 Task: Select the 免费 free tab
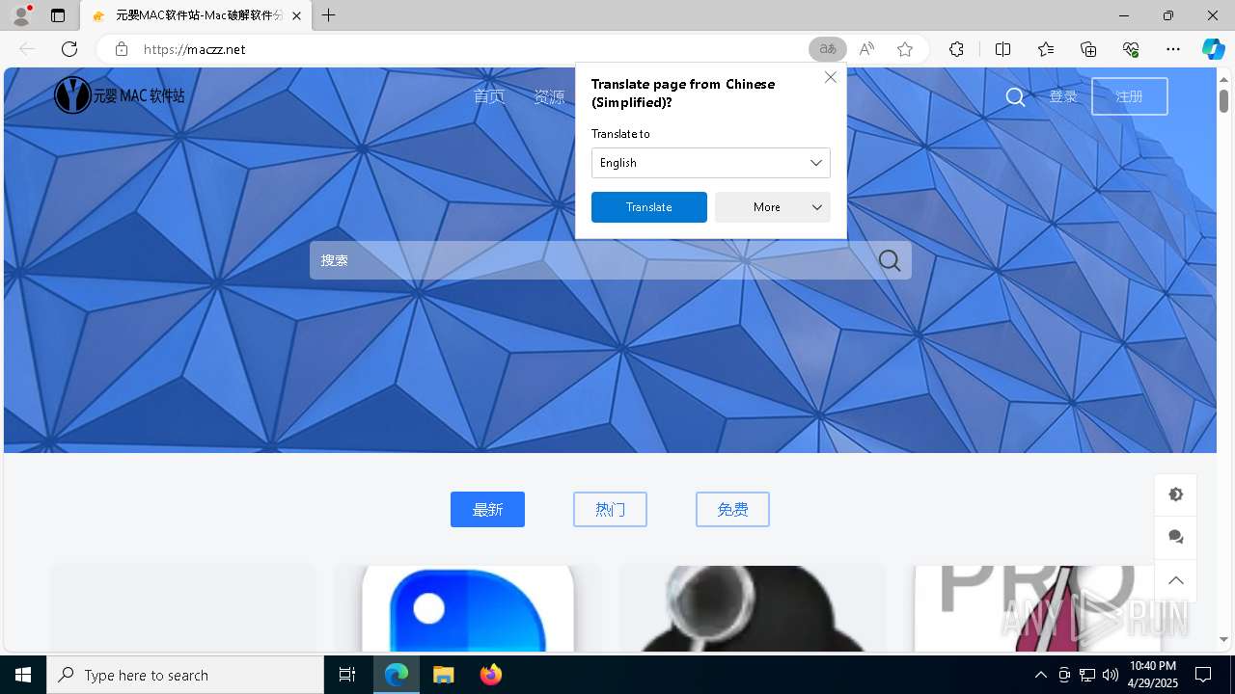click(732, 510)
